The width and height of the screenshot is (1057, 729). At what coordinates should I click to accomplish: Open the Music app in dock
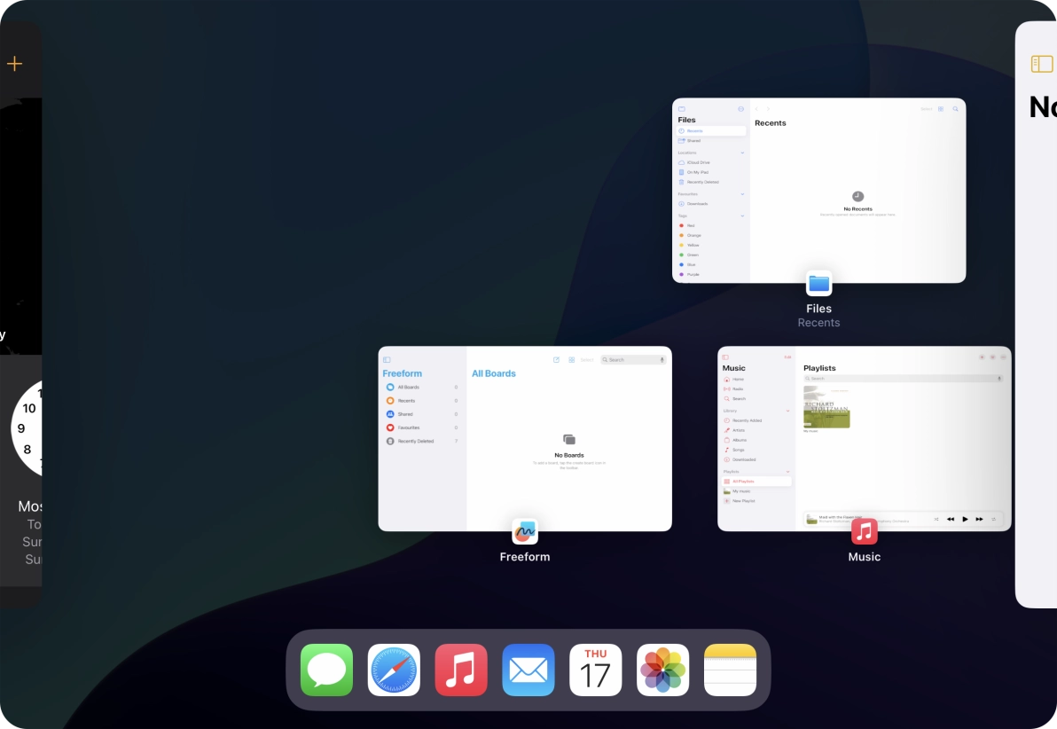461,670
